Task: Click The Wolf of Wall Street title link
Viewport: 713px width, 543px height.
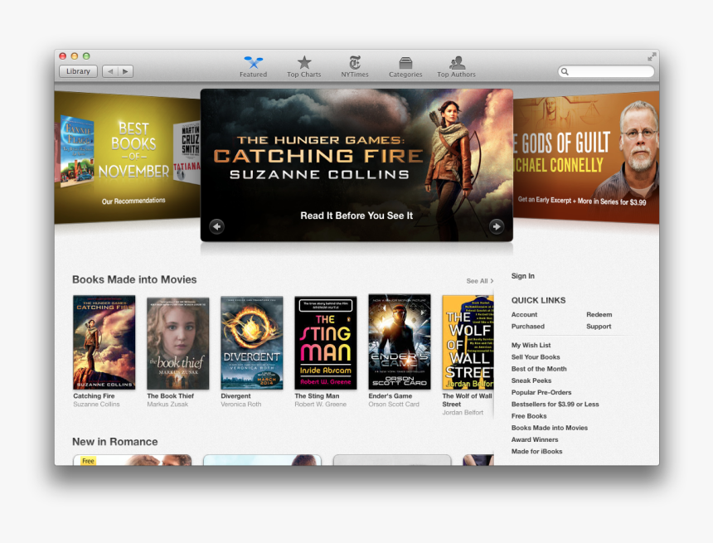Action: click(468, 400)
